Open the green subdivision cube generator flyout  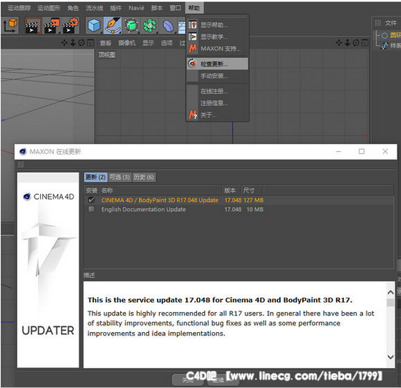tap(131, 26)
